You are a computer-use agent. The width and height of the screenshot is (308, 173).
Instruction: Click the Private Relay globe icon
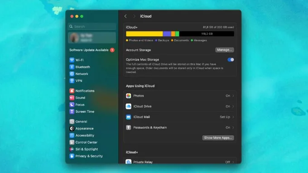129,162
